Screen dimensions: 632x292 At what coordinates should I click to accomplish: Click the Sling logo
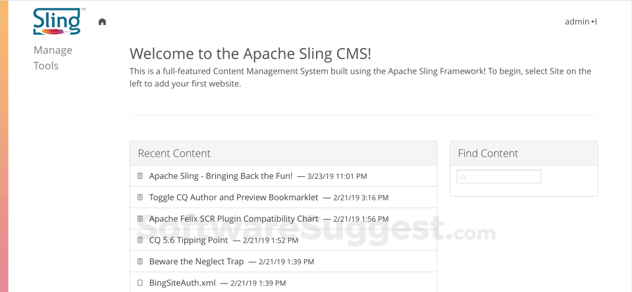coord(57,21)
